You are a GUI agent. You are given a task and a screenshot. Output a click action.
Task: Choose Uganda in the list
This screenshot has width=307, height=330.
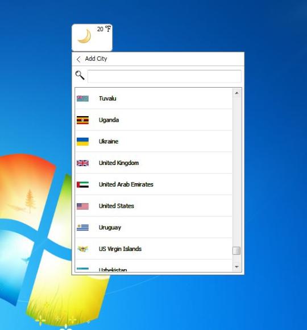(x=153, y=120)
